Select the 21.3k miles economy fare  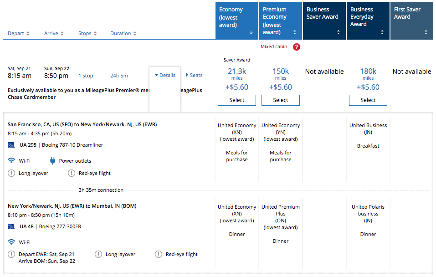click(x=236, y=100)
